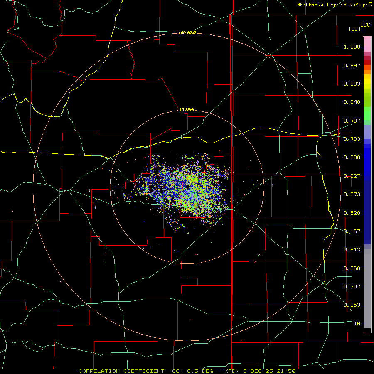374x374 pixels.
Task: Click the 0.680 value on the color scale
Action: [x=352, y=157]
